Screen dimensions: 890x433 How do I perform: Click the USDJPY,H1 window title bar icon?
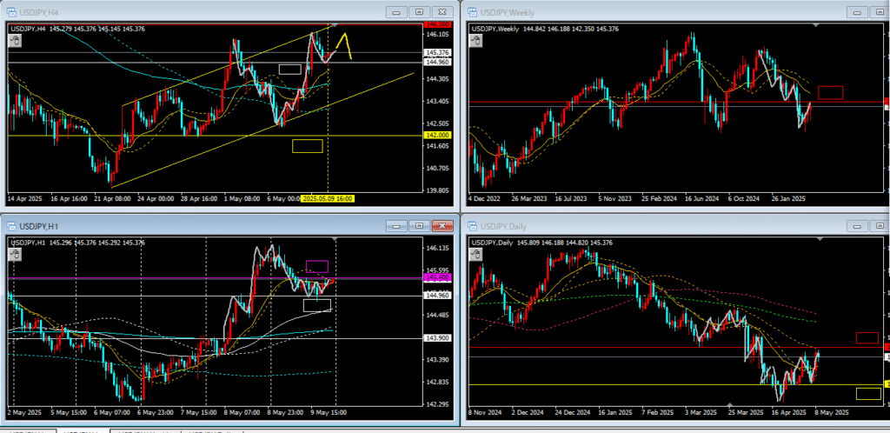click(x=10, y=226)
